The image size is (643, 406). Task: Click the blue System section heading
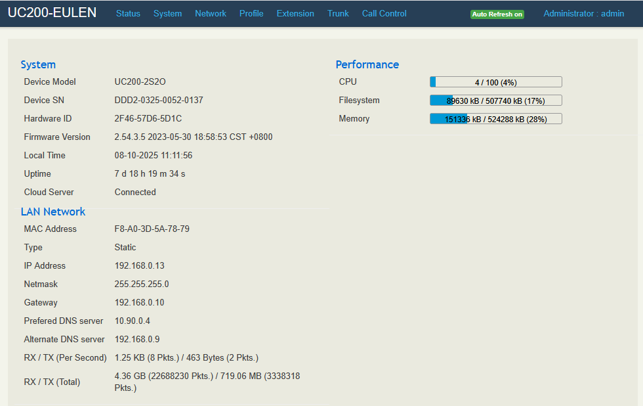[x=38, y=64]
